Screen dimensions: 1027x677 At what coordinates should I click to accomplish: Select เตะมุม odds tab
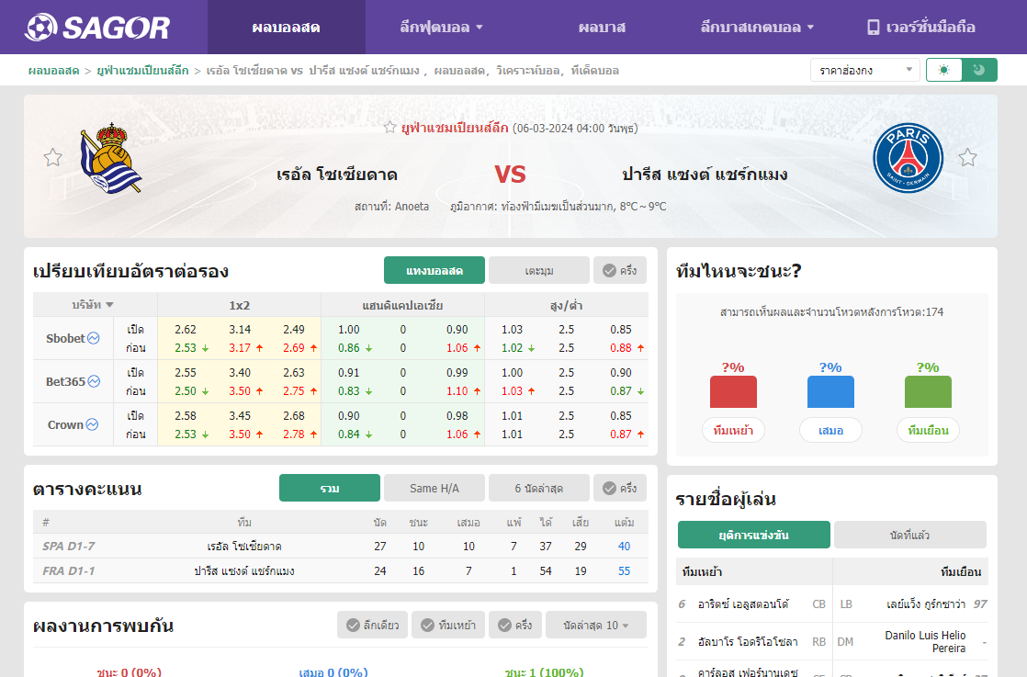pos(539,270)
